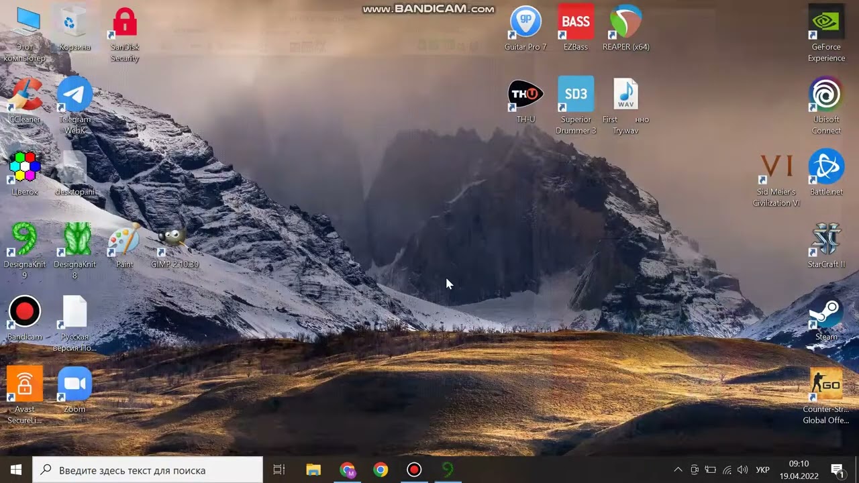Click the Battle.net desktop shortcut
Viewport: 859px width, 483px height.
(x=826, y=173)
